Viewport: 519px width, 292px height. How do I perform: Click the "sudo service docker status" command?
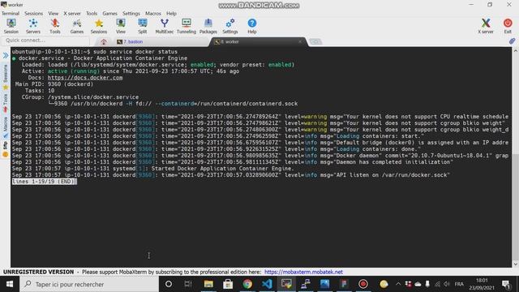[x=135, y=52]
